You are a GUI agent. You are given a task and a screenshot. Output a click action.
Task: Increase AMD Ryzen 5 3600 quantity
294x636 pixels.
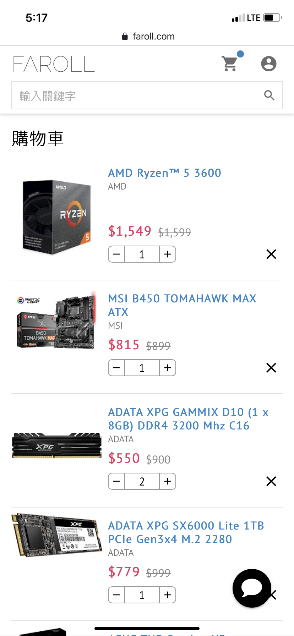coord(168,254)
